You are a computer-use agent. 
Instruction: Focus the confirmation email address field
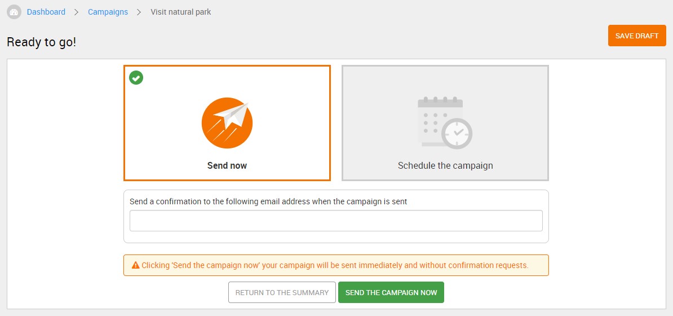(x=336, y=221)
